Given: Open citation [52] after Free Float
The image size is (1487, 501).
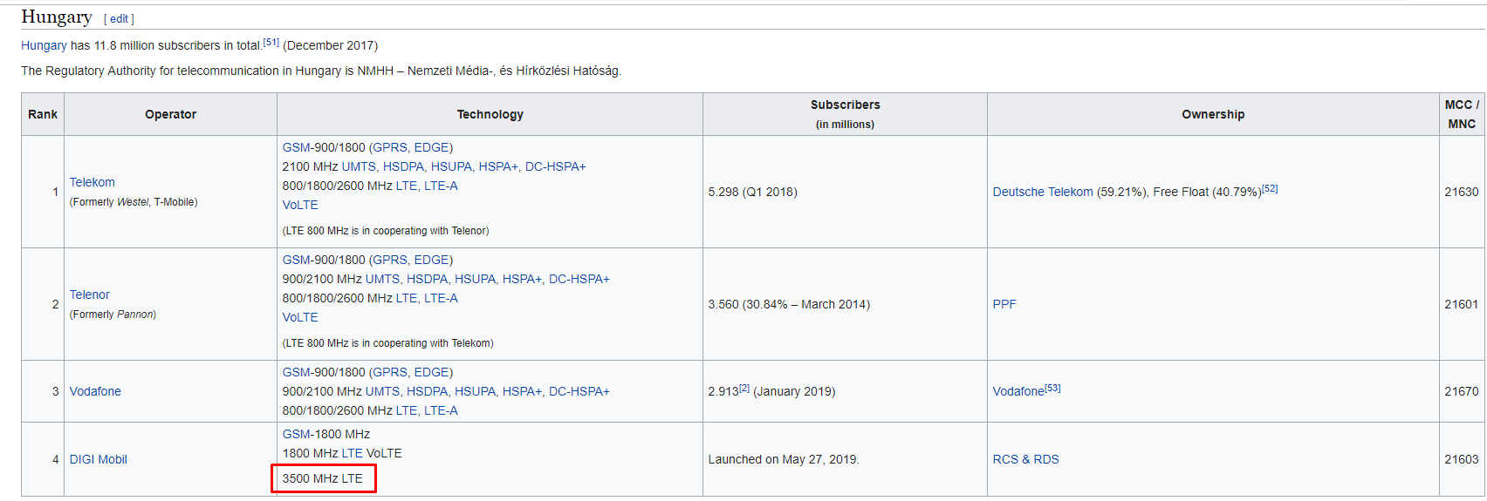Looking at the screenshot, I should coord(1270,188).
